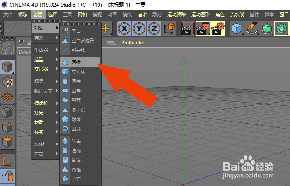Choose 圆环 torus from the submenu
Viewport: 290px width, 186px height.
(80, 129)
